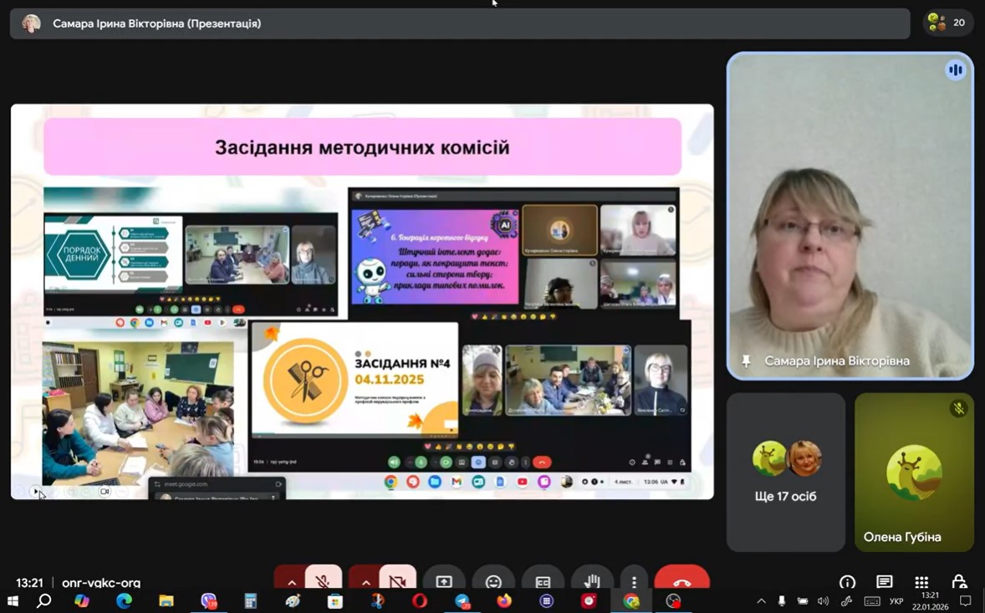Open Telegram from the Windows taskbar

point(462,601)
